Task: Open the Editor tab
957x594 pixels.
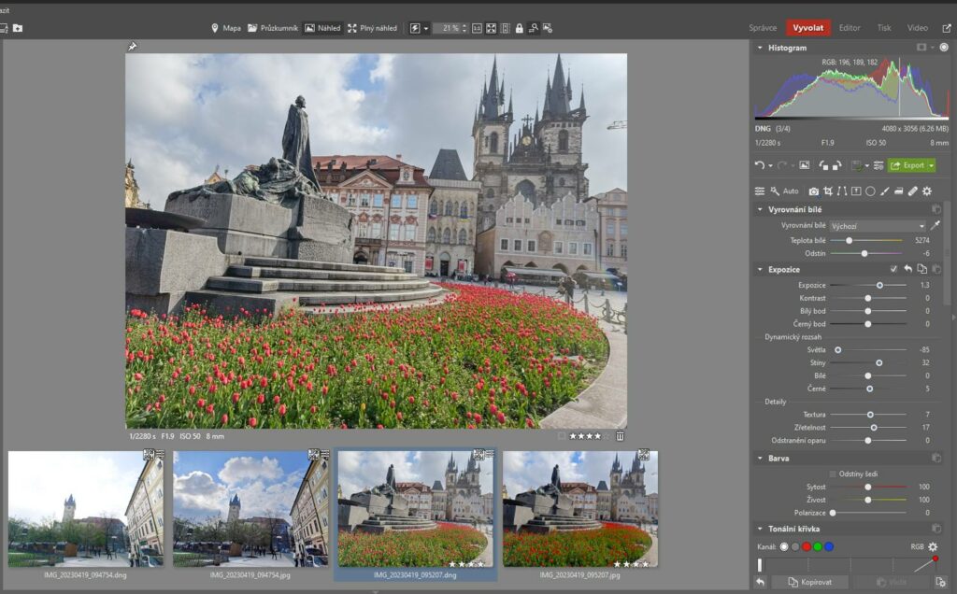Action: tap(849, 28)
